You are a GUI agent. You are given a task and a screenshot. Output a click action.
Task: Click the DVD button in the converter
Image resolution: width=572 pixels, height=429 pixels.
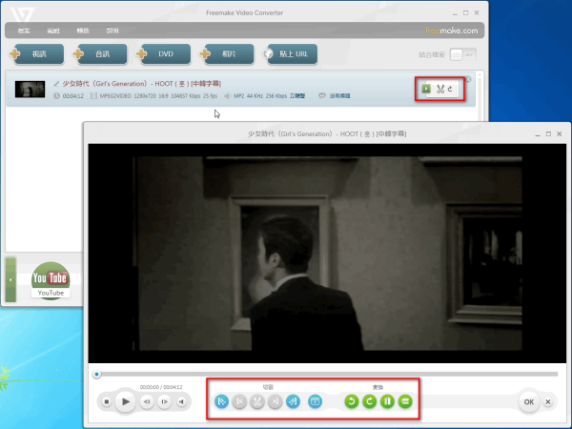(166, 54)
